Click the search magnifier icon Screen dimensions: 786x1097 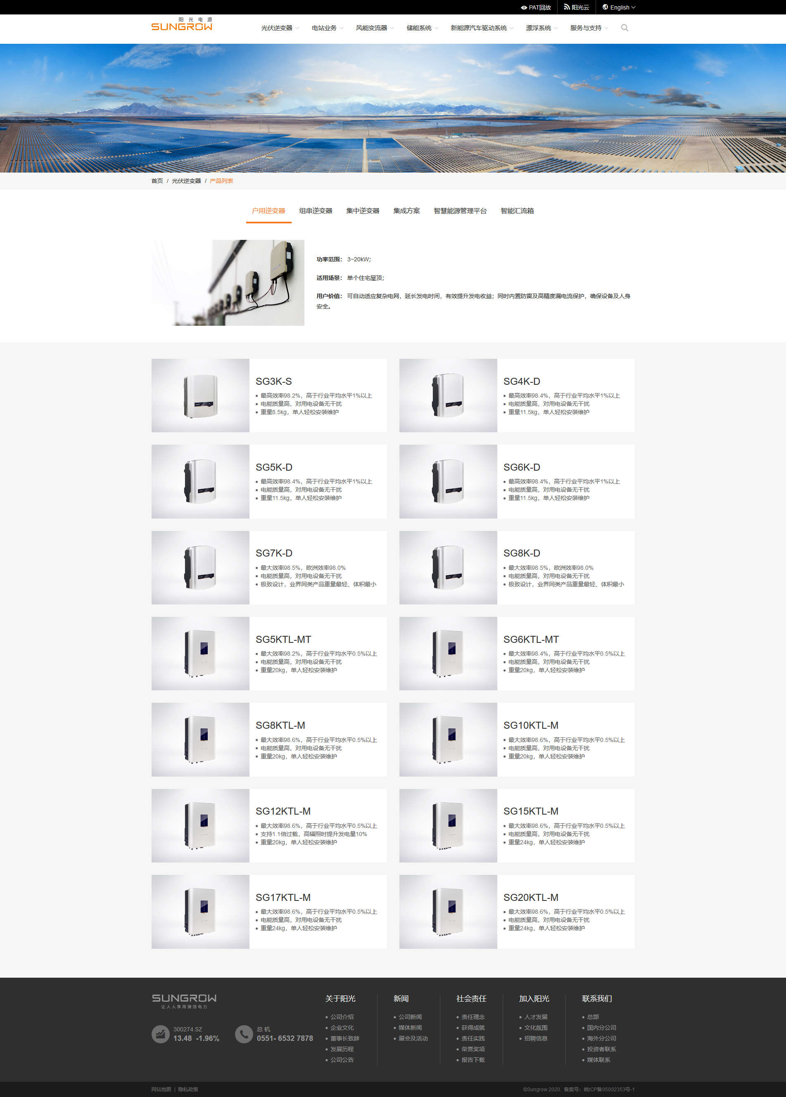tap(625, 28)
